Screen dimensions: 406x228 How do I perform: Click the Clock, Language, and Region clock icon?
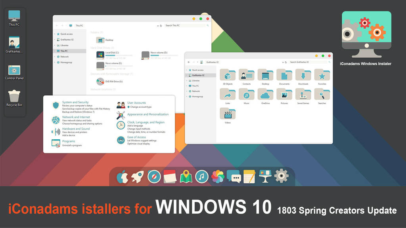(x=121, y=125)
